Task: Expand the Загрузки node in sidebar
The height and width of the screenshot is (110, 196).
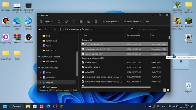Action: [40, 82]
